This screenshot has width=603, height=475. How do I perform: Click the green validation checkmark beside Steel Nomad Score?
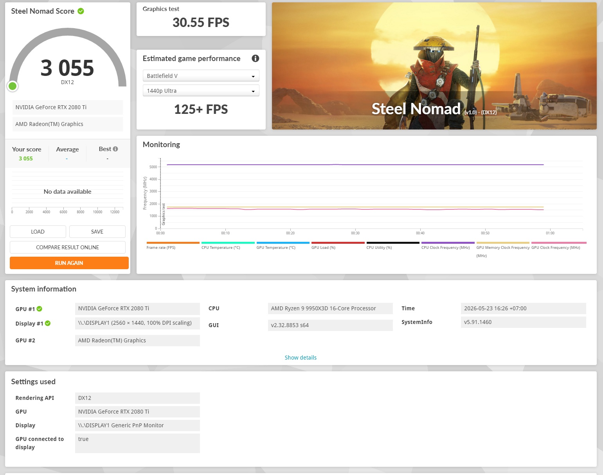coord(81,11)
